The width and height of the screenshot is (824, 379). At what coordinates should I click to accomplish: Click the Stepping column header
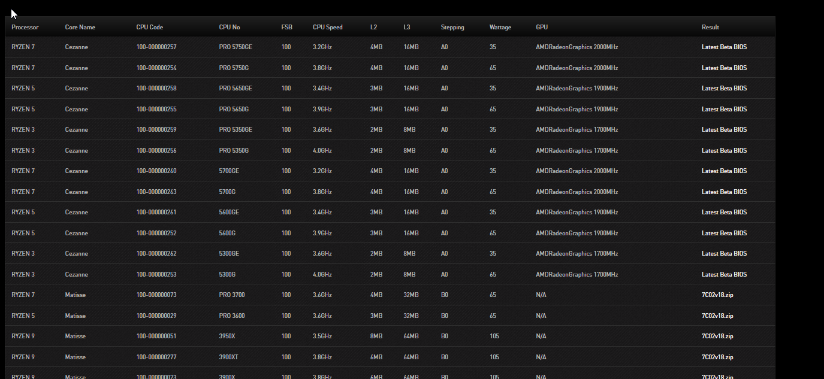[x=452, y=28]
